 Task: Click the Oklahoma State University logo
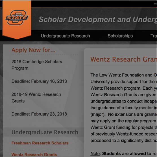(17, 17)
